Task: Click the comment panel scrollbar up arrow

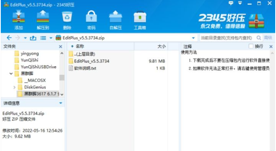Action: coord(272,53)
